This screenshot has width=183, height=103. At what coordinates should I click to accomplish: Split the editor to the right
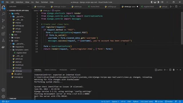176,7
